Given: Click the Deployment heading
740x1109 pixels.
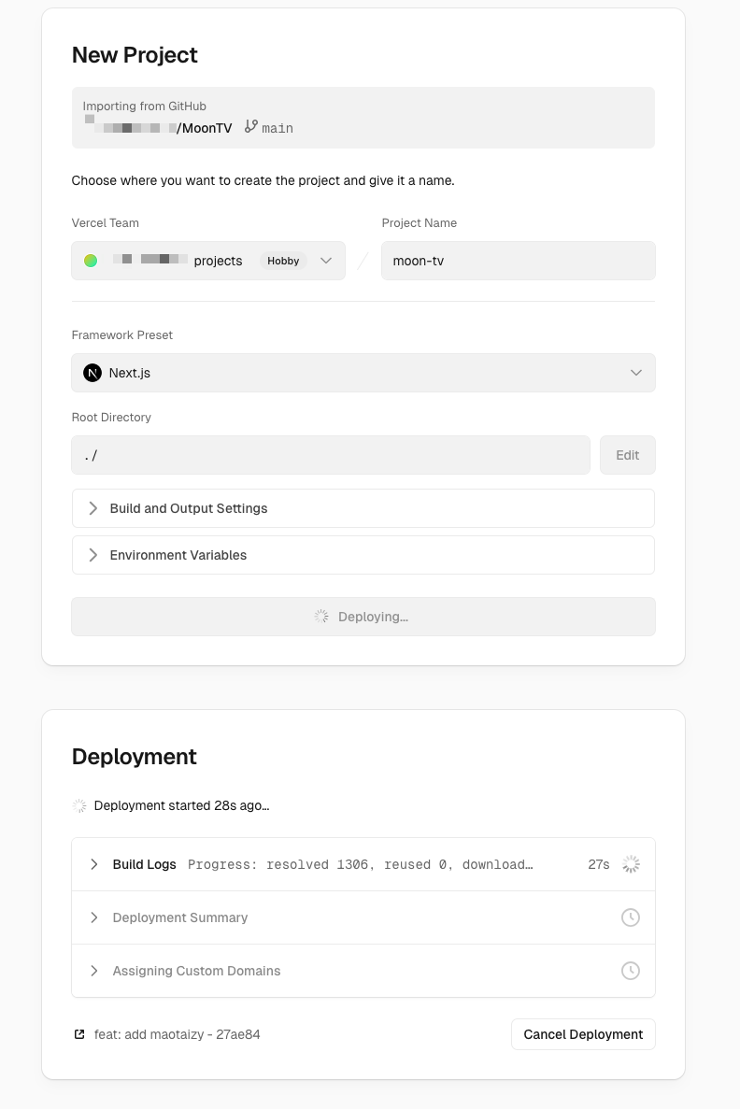Looking at the screenshot, I should (x=135, y=757).
